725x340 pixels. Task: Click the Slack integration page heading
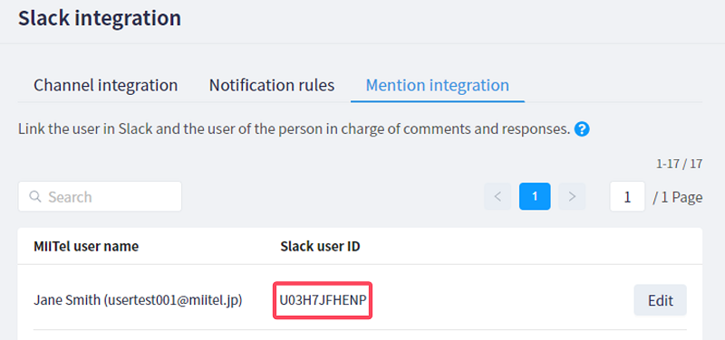(x=100, y=18)
